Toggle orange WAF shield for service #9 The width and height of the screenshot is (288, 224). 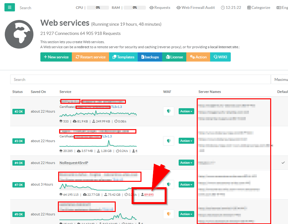(168, 214)
